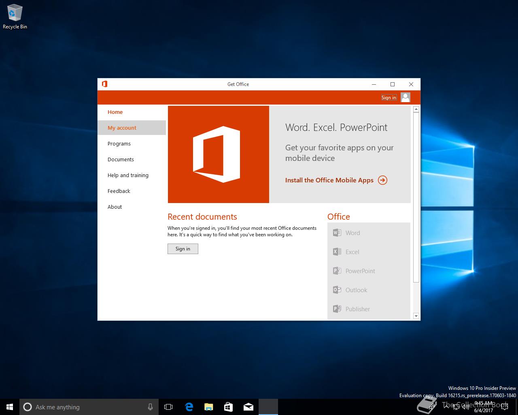Click the Excel app icon
518x415 pixels.
[337, 252]
